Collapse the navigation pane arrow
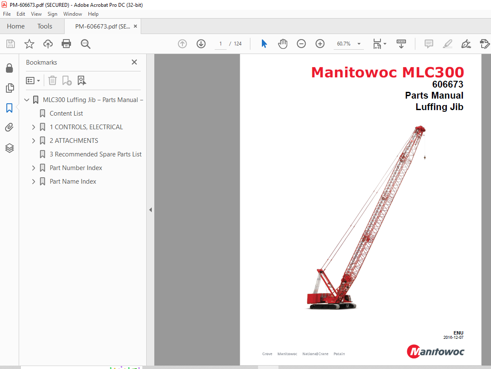 pos(150,210)
